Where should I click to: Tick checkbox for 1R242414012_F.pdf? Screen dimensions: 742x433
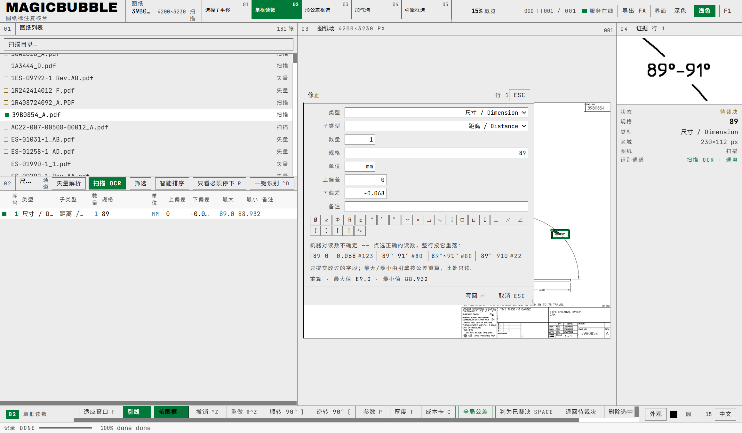tap(6, 90)
